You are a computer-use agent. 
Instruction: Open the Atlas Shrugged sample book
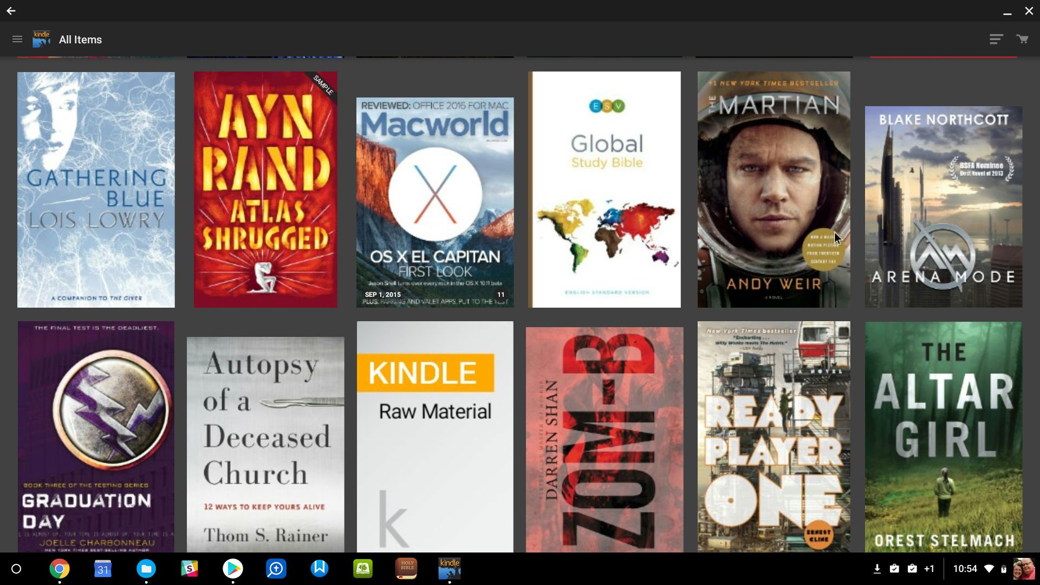(265, 190)
